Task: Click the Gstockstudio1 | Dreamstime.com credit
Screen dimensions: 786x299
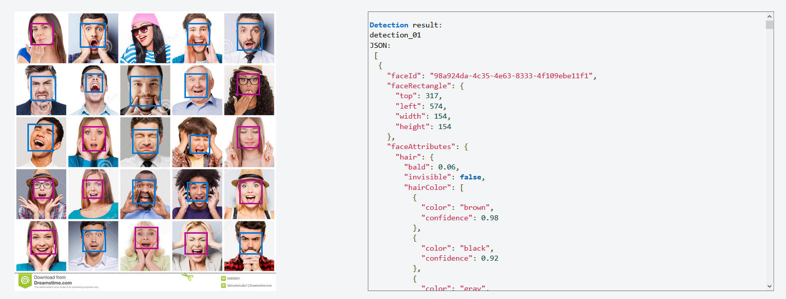Action: click(x=250, y=286)
